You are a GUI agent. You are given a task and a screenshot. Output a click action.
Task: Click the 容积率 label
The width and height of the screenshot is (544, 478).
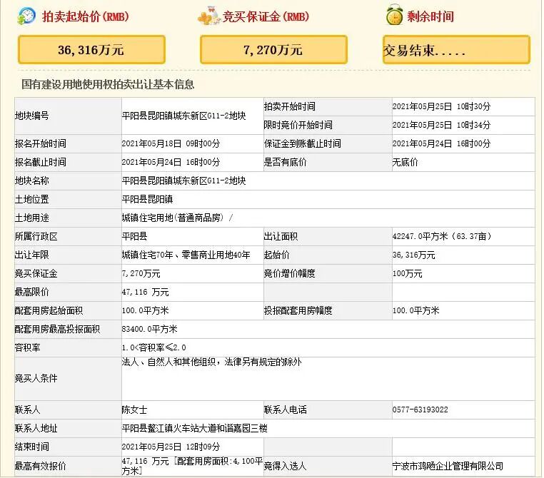point(27,347)
